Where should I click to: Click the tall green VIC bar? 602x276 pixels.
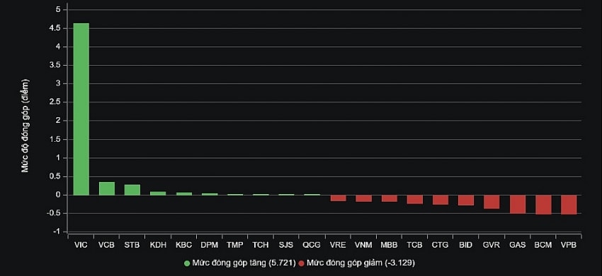pyautogui.click(x=81, y=109)
